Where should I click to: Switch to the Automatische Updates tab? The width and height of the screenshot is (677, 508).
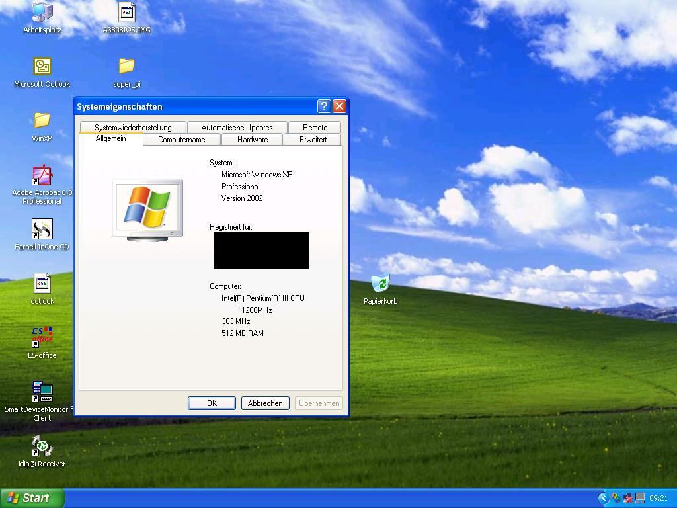click(x=237, y=128)
